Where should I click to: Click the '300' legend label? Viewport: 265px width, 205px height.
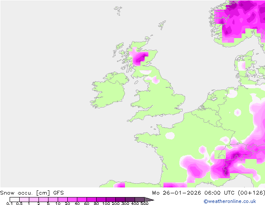[125, 203]
